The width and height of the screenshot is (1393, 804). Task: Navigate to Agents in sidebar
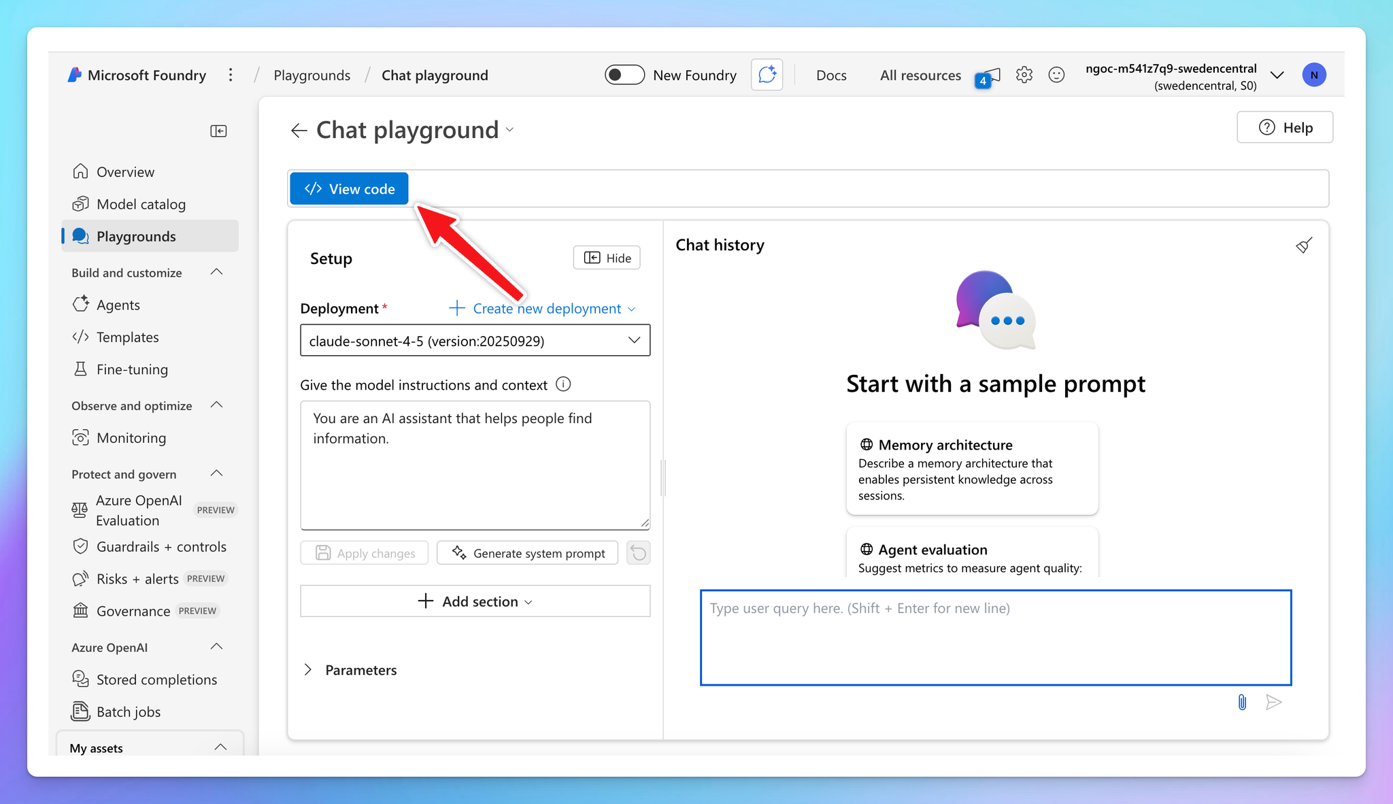click(118, 305)
